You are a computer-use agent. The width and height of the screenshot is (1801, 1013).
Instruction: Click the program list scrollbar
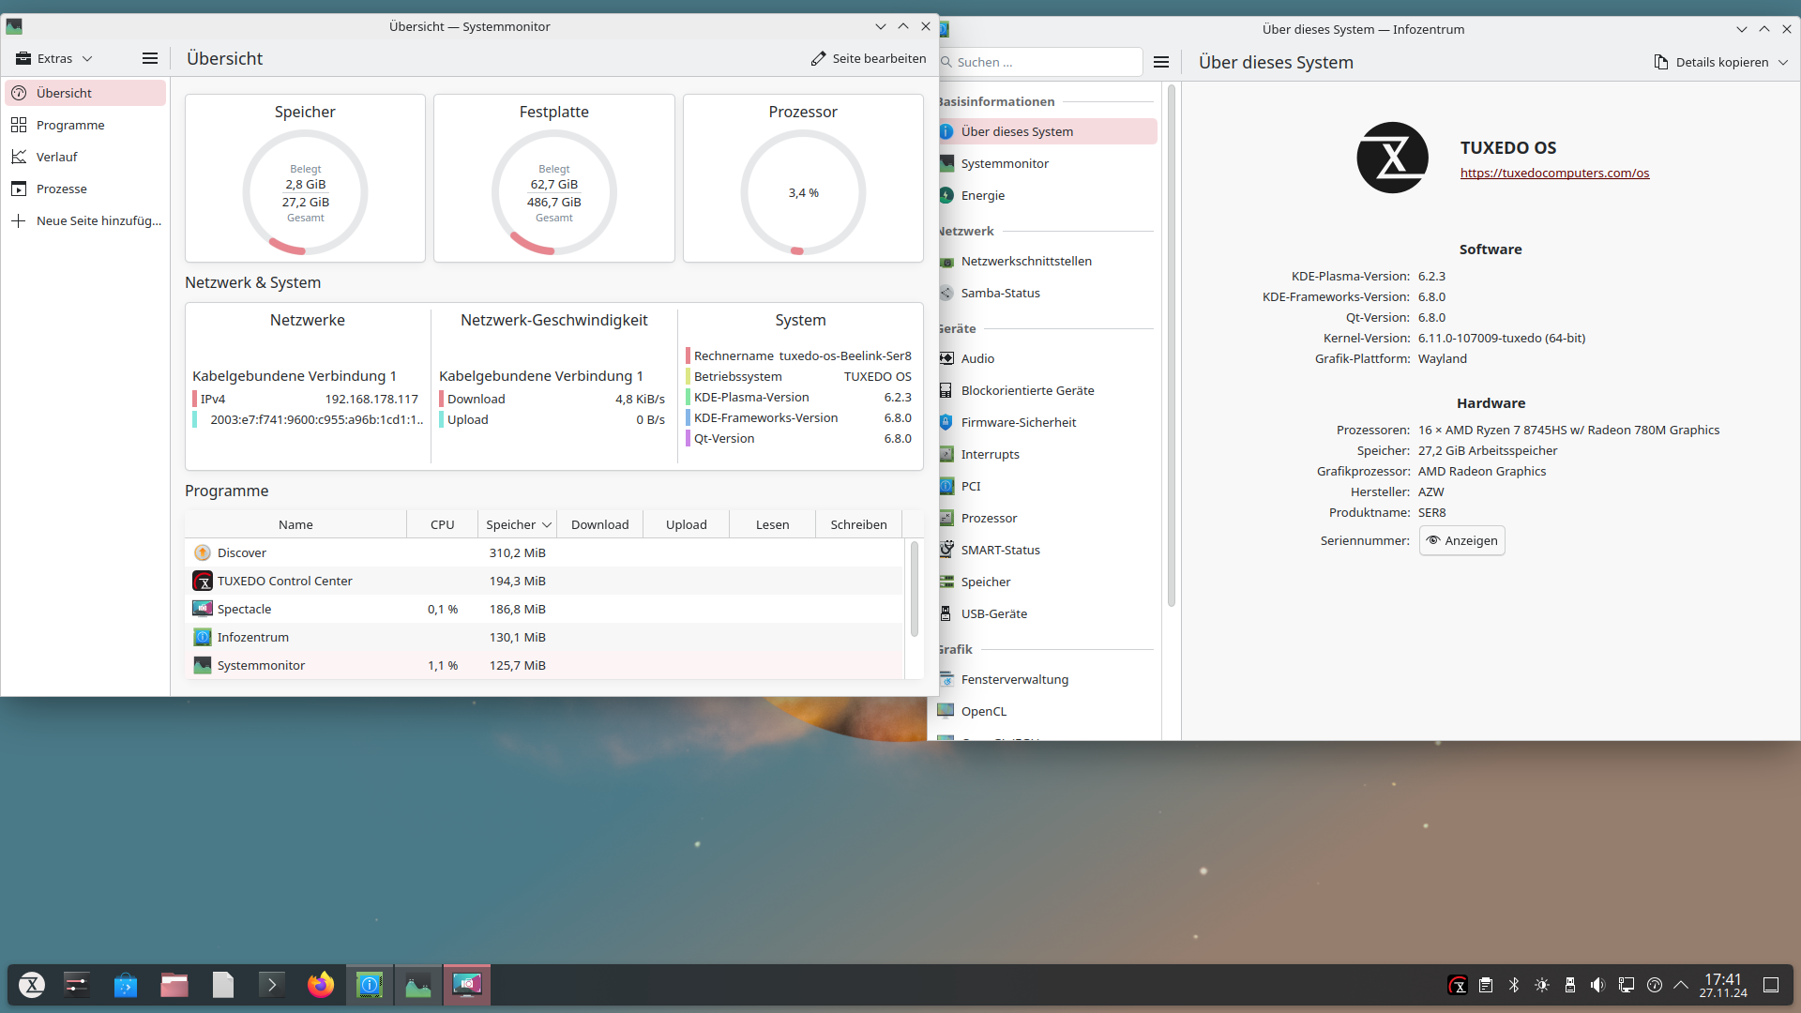915,589
